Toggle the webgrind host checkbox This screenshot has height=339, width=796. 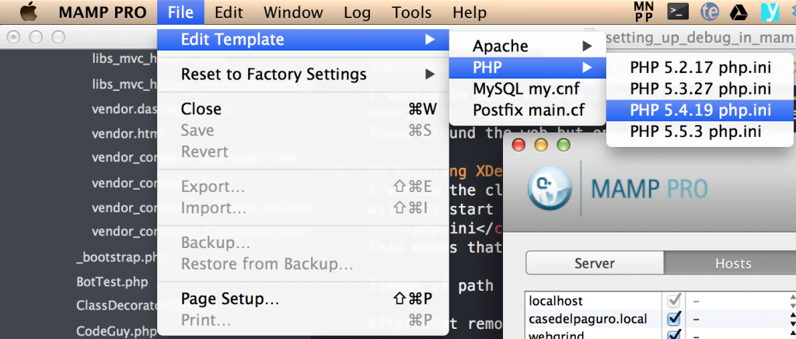[x=674, y=334]
